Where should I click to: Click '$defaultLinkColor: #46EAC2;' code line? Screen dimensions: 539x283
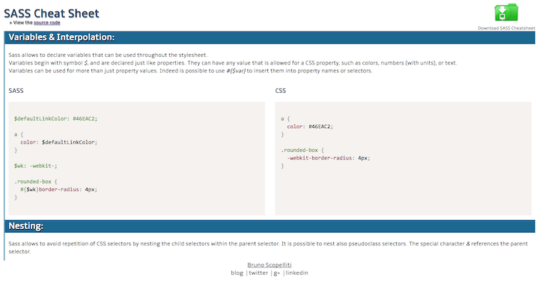click(55, 118)
